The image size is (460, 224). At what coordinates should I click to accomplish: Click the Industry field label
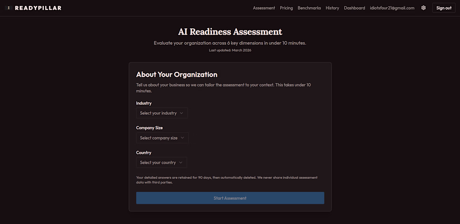144,103
